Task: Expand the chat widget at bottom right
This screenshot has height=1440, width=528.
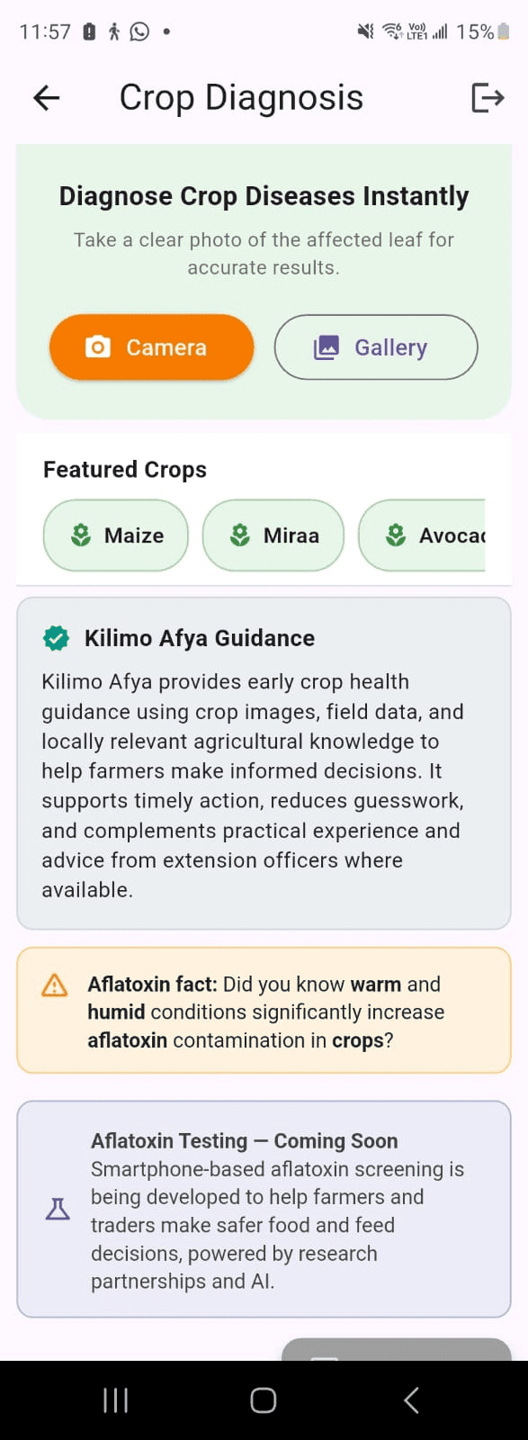Action: (396, 1348)
